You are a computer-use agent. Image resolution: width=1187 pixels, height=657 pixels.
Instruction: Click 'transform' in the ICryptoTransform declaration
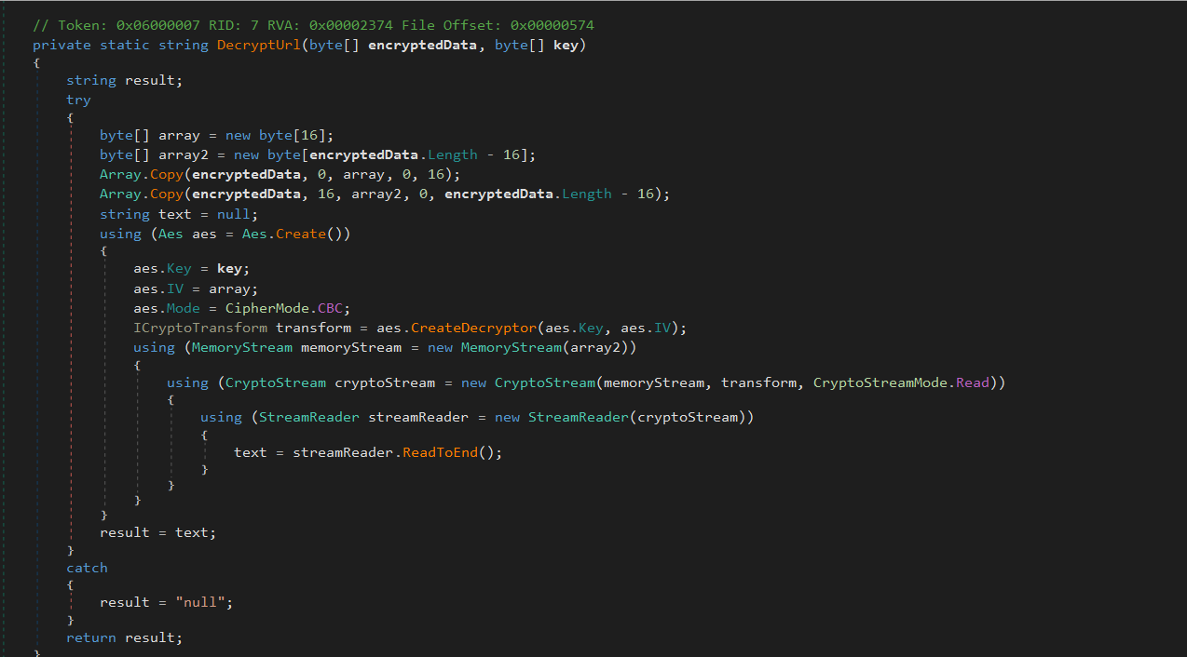pyautogui.click(x=313, y=328)
